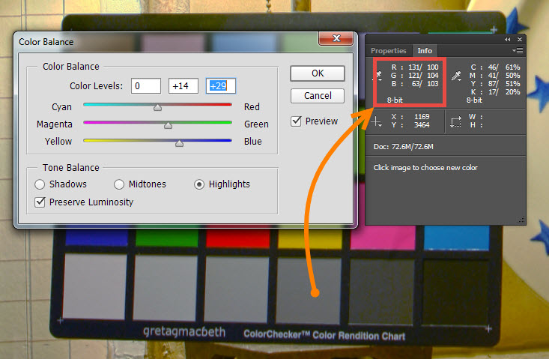Click the Color Levels field showing +14
Viewport: 549px width, 359px height.
click(183, 85)
